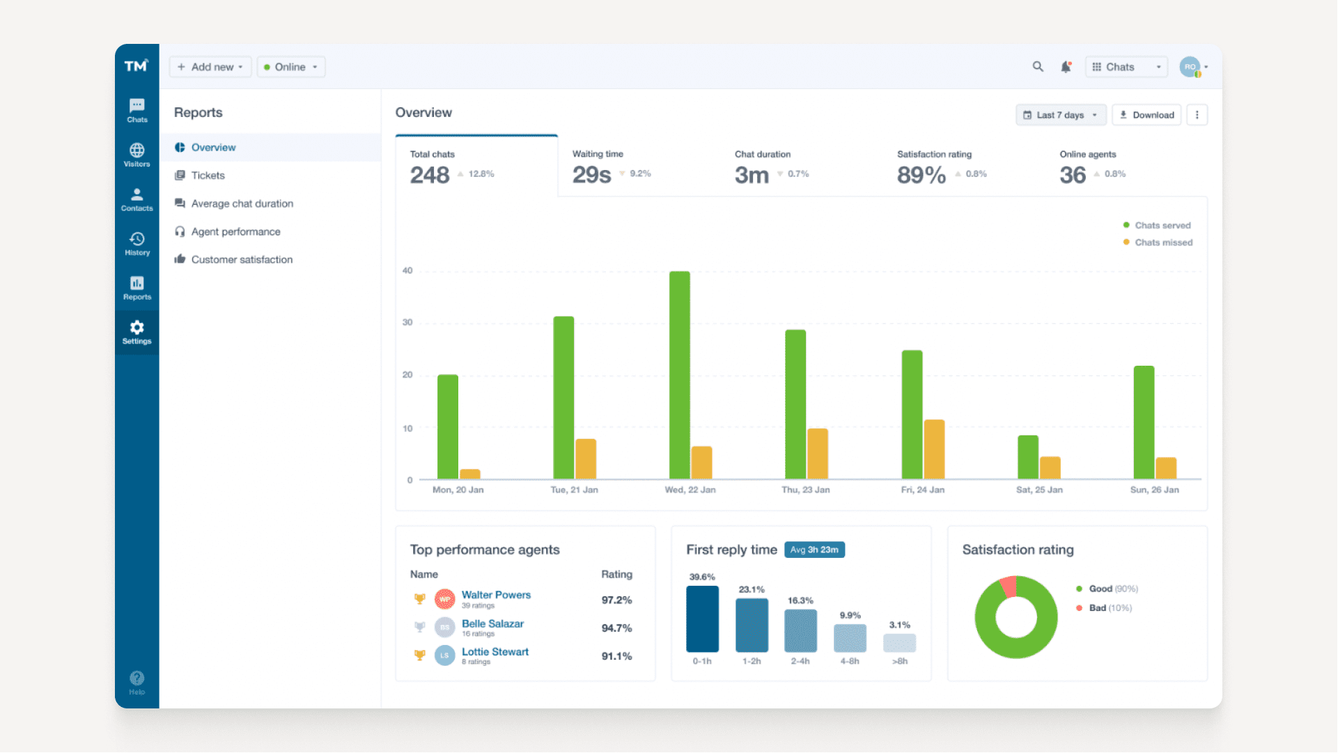The image size is (1338, 753).
Task: Toggle the Online status indicator
Action: coord(290,66)
